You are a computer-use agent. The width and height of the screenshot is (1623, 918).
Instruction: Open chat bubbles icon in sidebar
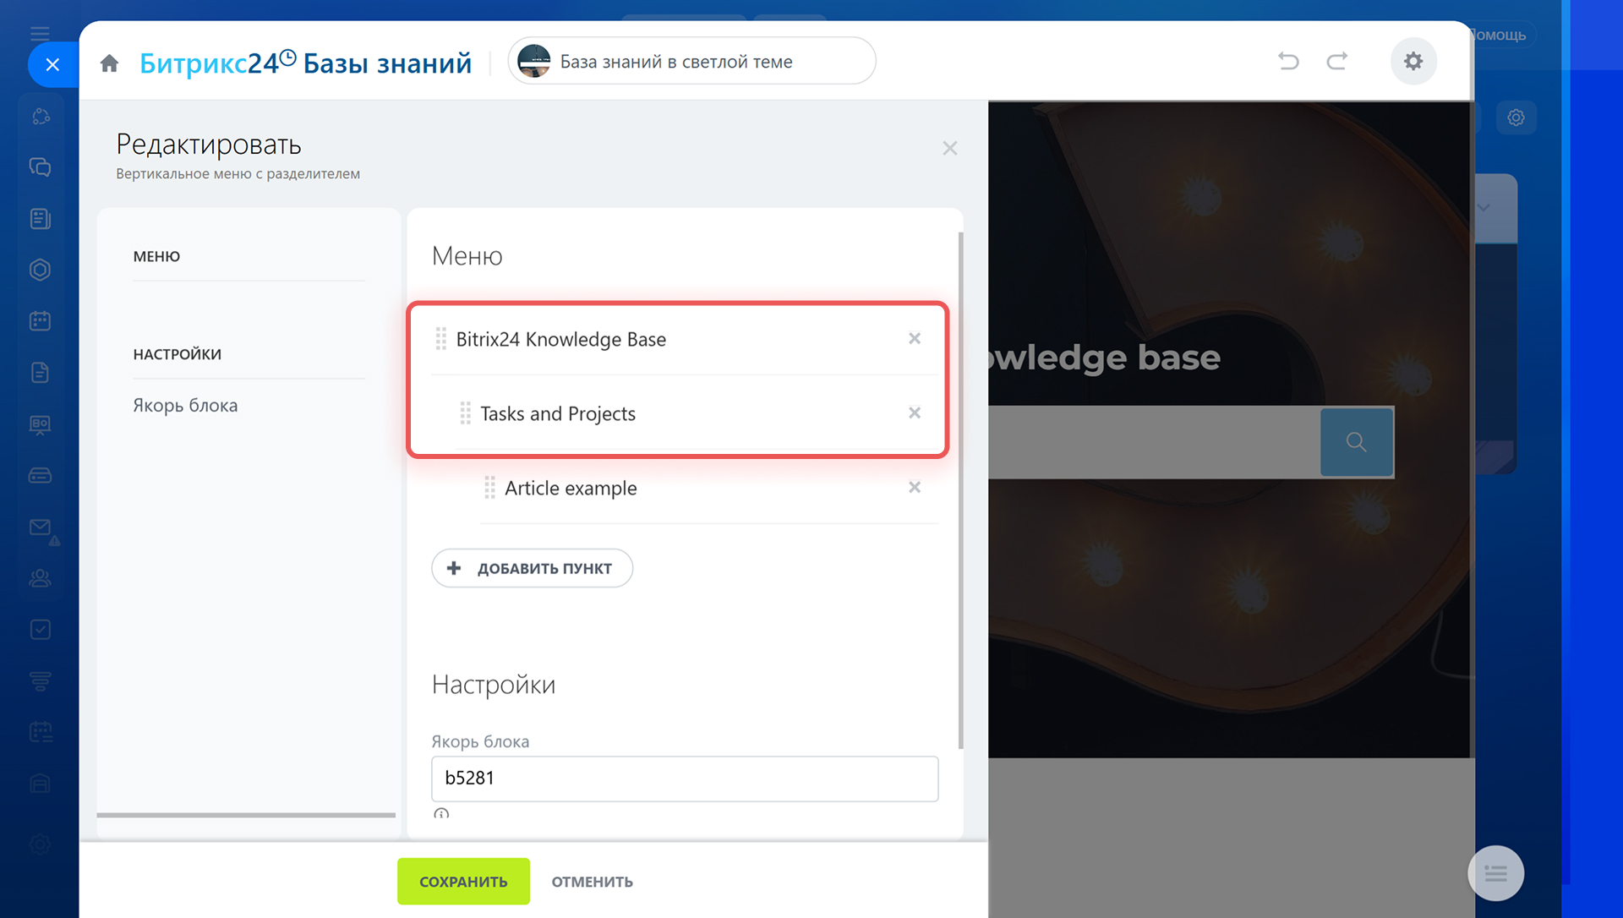coord(40,167)
